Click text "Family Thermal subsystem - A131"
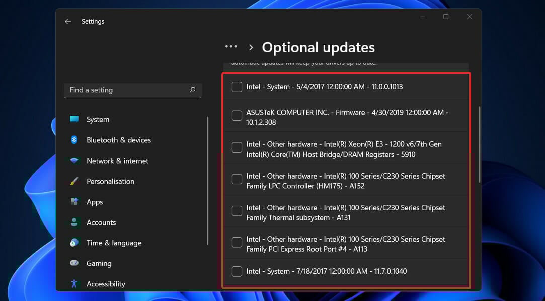Screen dimensions: 545x301 [x=298, y=218]
